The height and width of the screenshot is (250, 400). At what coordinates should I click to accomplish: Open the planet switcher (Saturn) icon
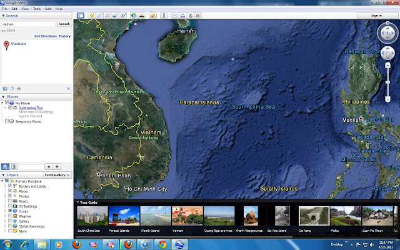152,16
